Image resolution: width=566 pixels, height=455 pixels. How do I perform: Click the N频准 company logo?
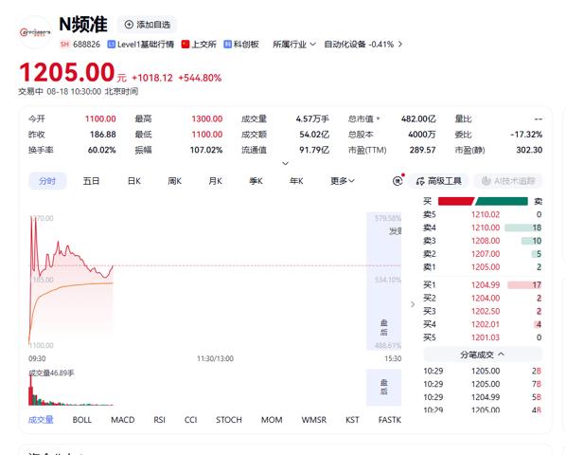click(35, 33)
